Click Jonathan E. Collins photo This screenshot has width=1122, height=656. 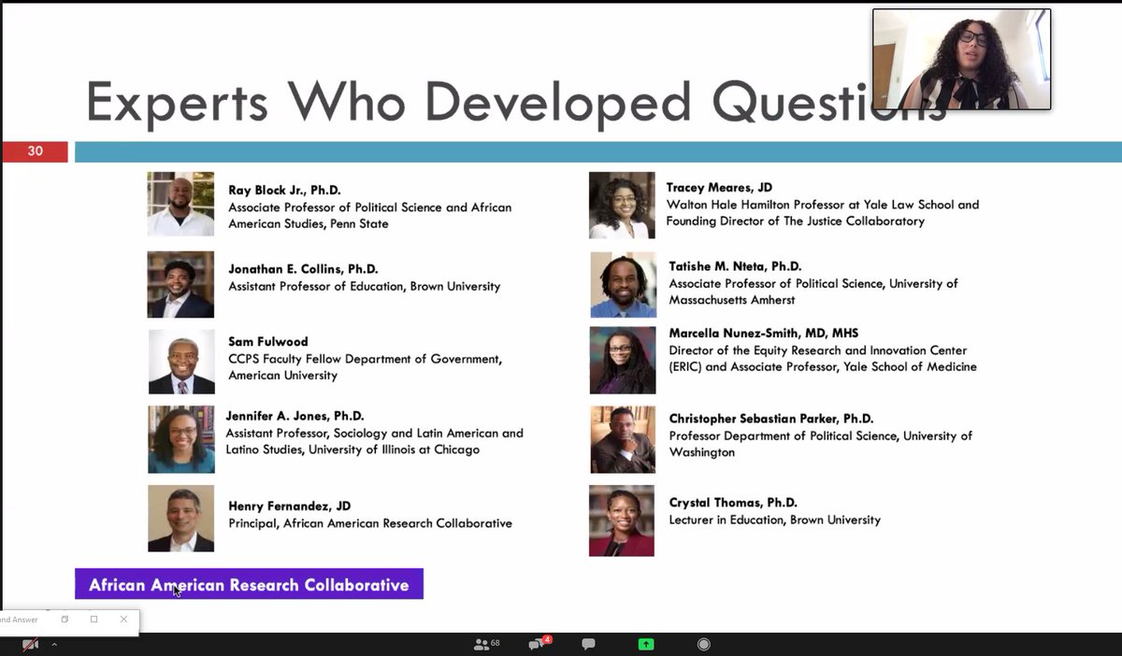180,284
